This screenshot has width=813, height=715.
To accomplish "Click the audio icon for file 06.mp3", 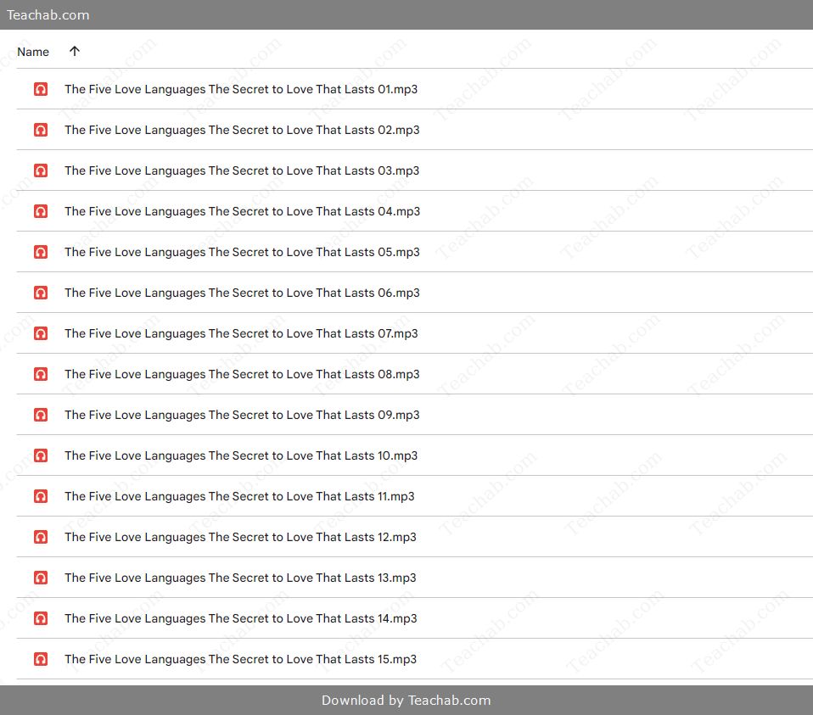I will (x=41, y=293).
